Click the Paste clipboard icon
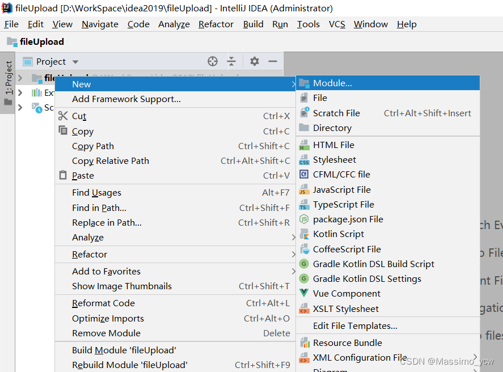The height and width of the screenshot is (372, 503). (63, 175)
